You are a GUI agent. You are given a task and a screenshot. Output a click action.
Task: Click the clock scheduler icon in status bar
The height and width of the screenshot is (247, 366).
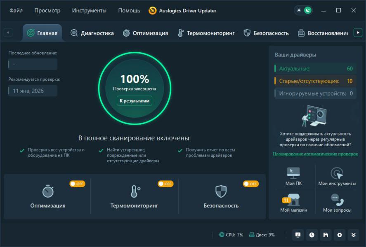coord(312,235)
